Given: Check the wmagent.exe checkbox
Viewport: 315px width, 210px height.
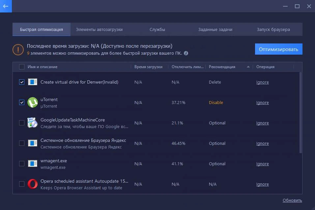Looking at the screenshot, I should (x=22, y=164).
